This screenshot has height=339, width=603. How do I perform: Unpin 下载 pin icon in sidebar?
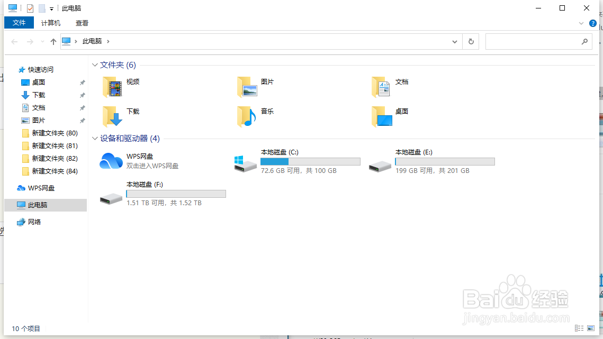(82, 95)
